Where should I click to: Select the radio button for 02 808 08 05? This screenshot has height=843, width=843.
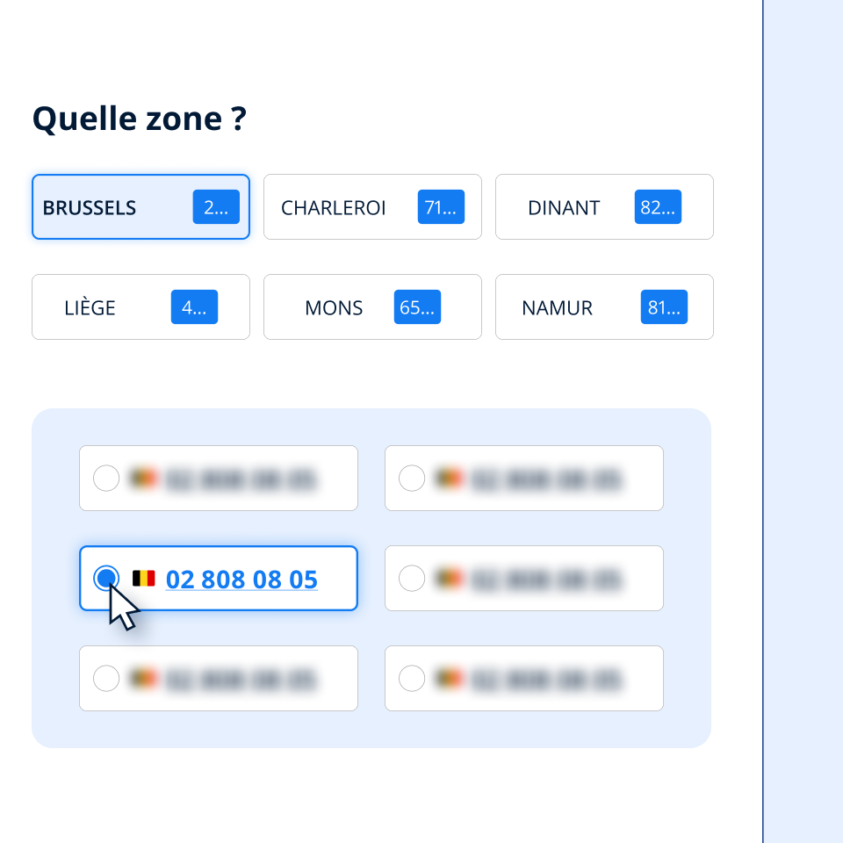click(x=106, y=578)
